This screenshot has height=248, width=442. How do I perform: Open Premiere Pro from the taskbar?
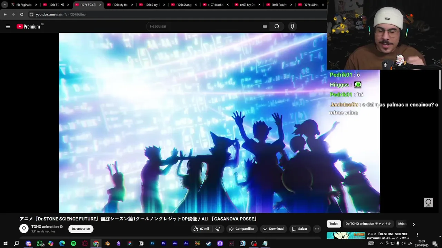coord(164,244)
